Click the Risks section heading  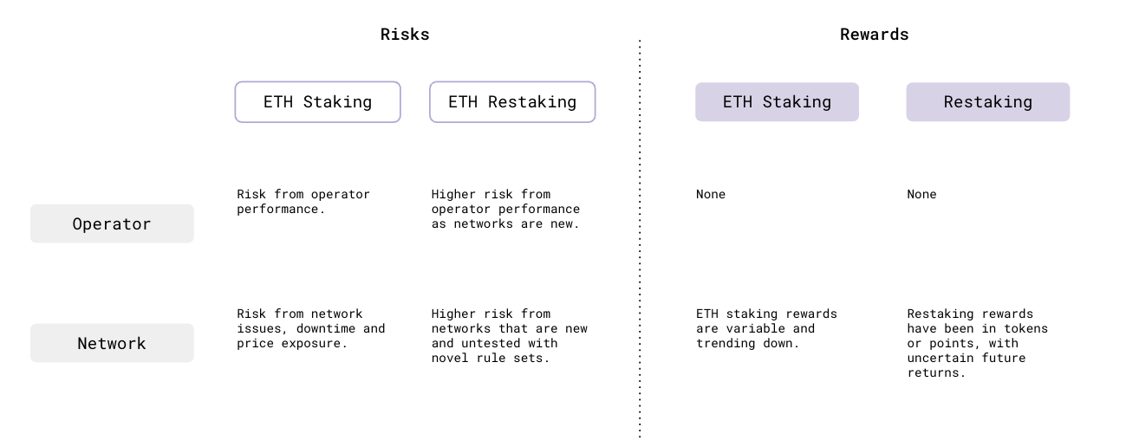click(405, 35)
